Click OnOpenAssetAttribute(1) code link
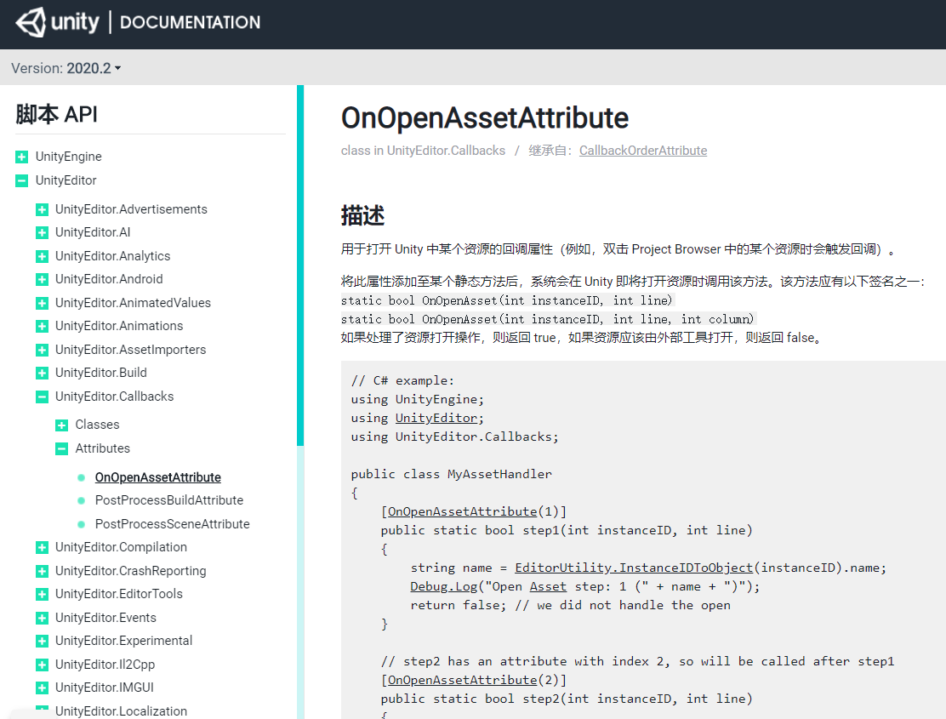 [462, 511]
